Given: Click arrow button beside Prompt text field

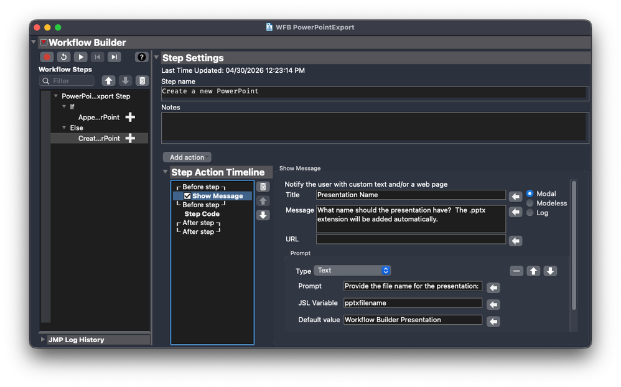Looking at the screenshot, I should [493, 287].
